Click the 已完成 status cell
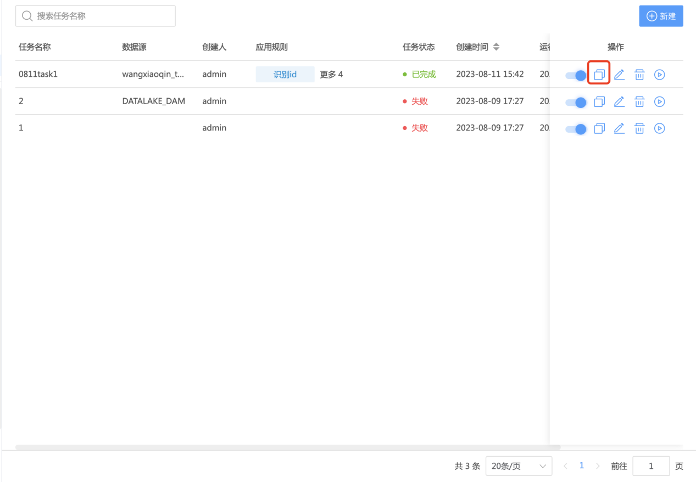The width and height of the screenshot is (696, 482). (419, 74)
